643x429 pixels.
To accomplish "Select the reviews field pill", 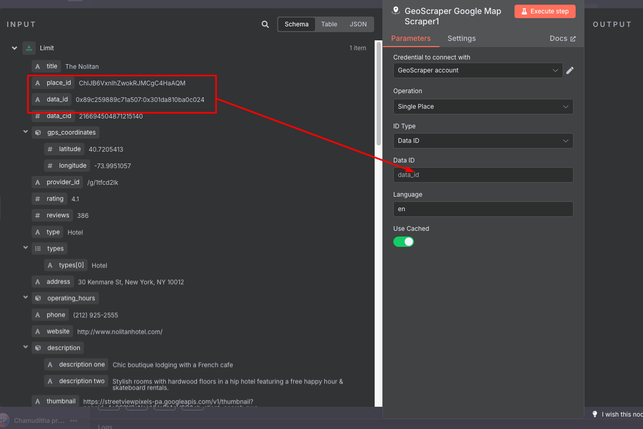I will (52, 215).
